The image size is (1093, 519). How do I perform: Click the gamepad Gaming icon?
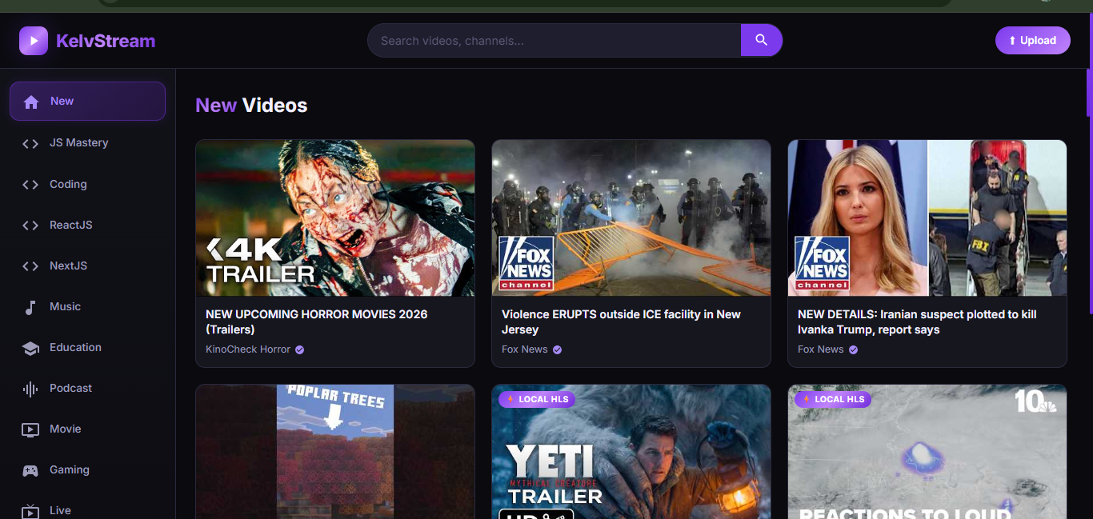pyautogui.click(x=30, y=470)
